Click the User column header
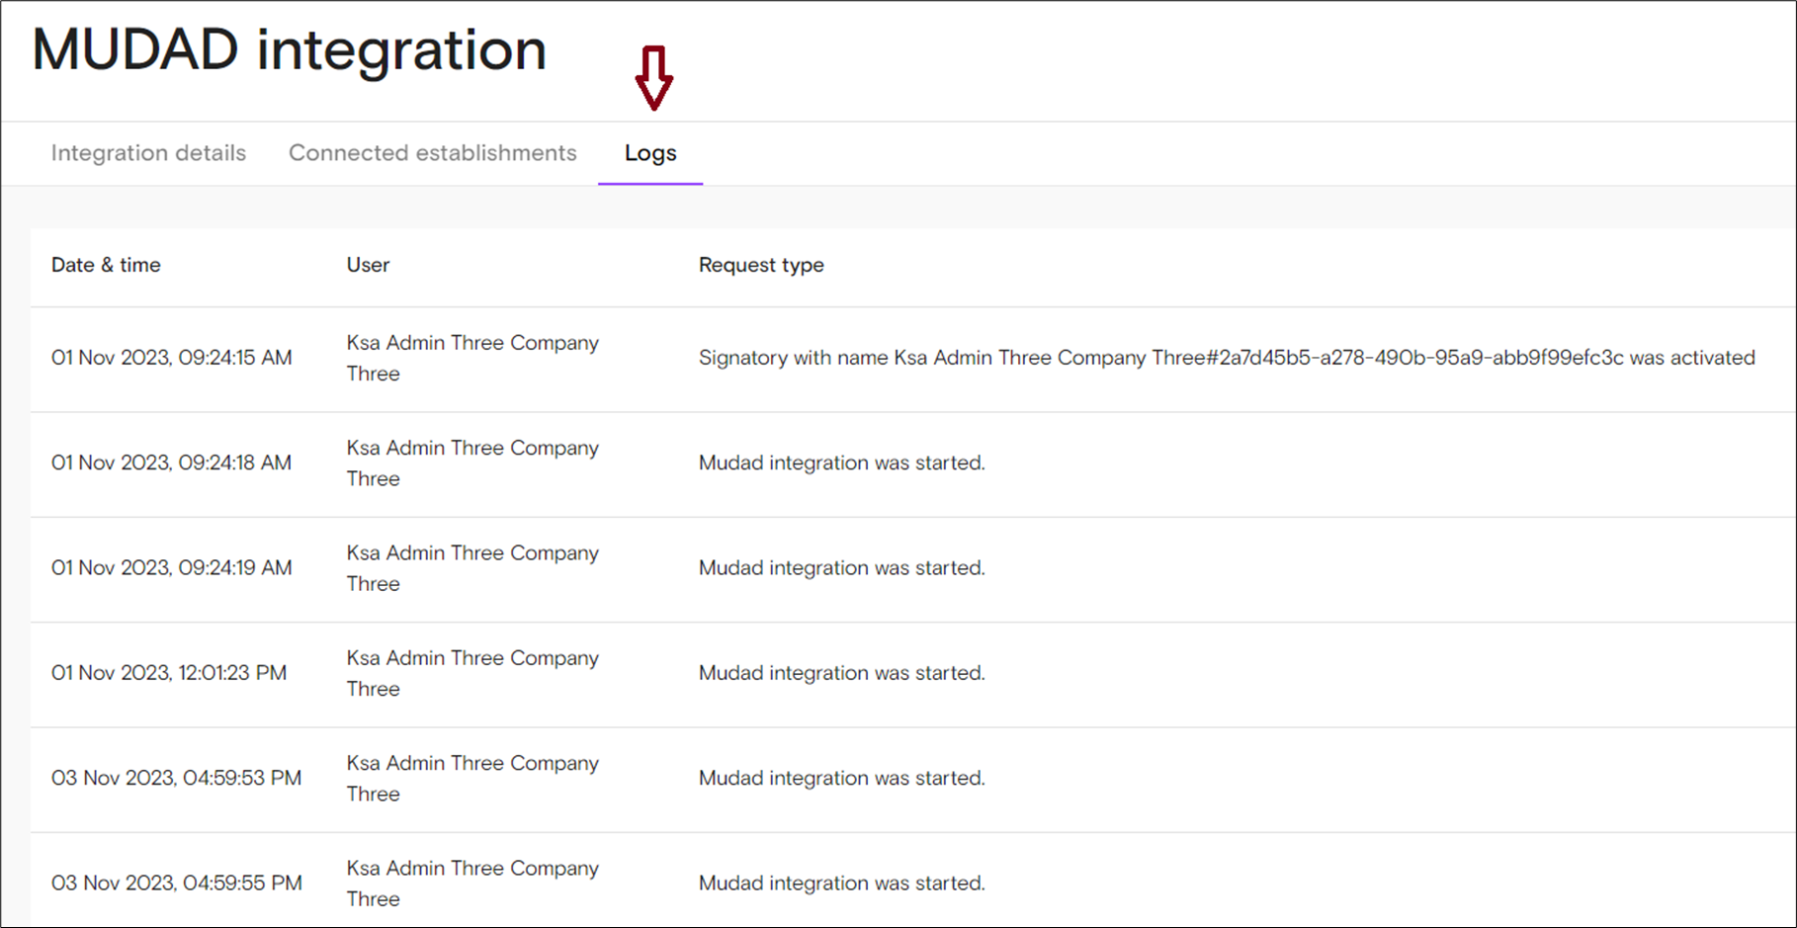This screenshot has width=1797, height=928. [368, 265]
